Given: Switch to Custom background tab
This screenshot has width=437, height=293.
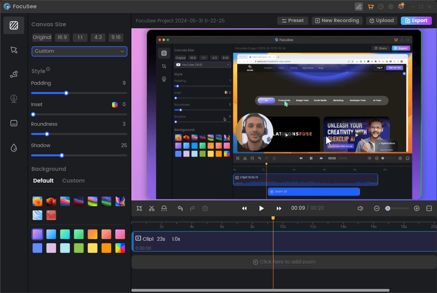Looking at the screenshot, I should click(73, 180).
